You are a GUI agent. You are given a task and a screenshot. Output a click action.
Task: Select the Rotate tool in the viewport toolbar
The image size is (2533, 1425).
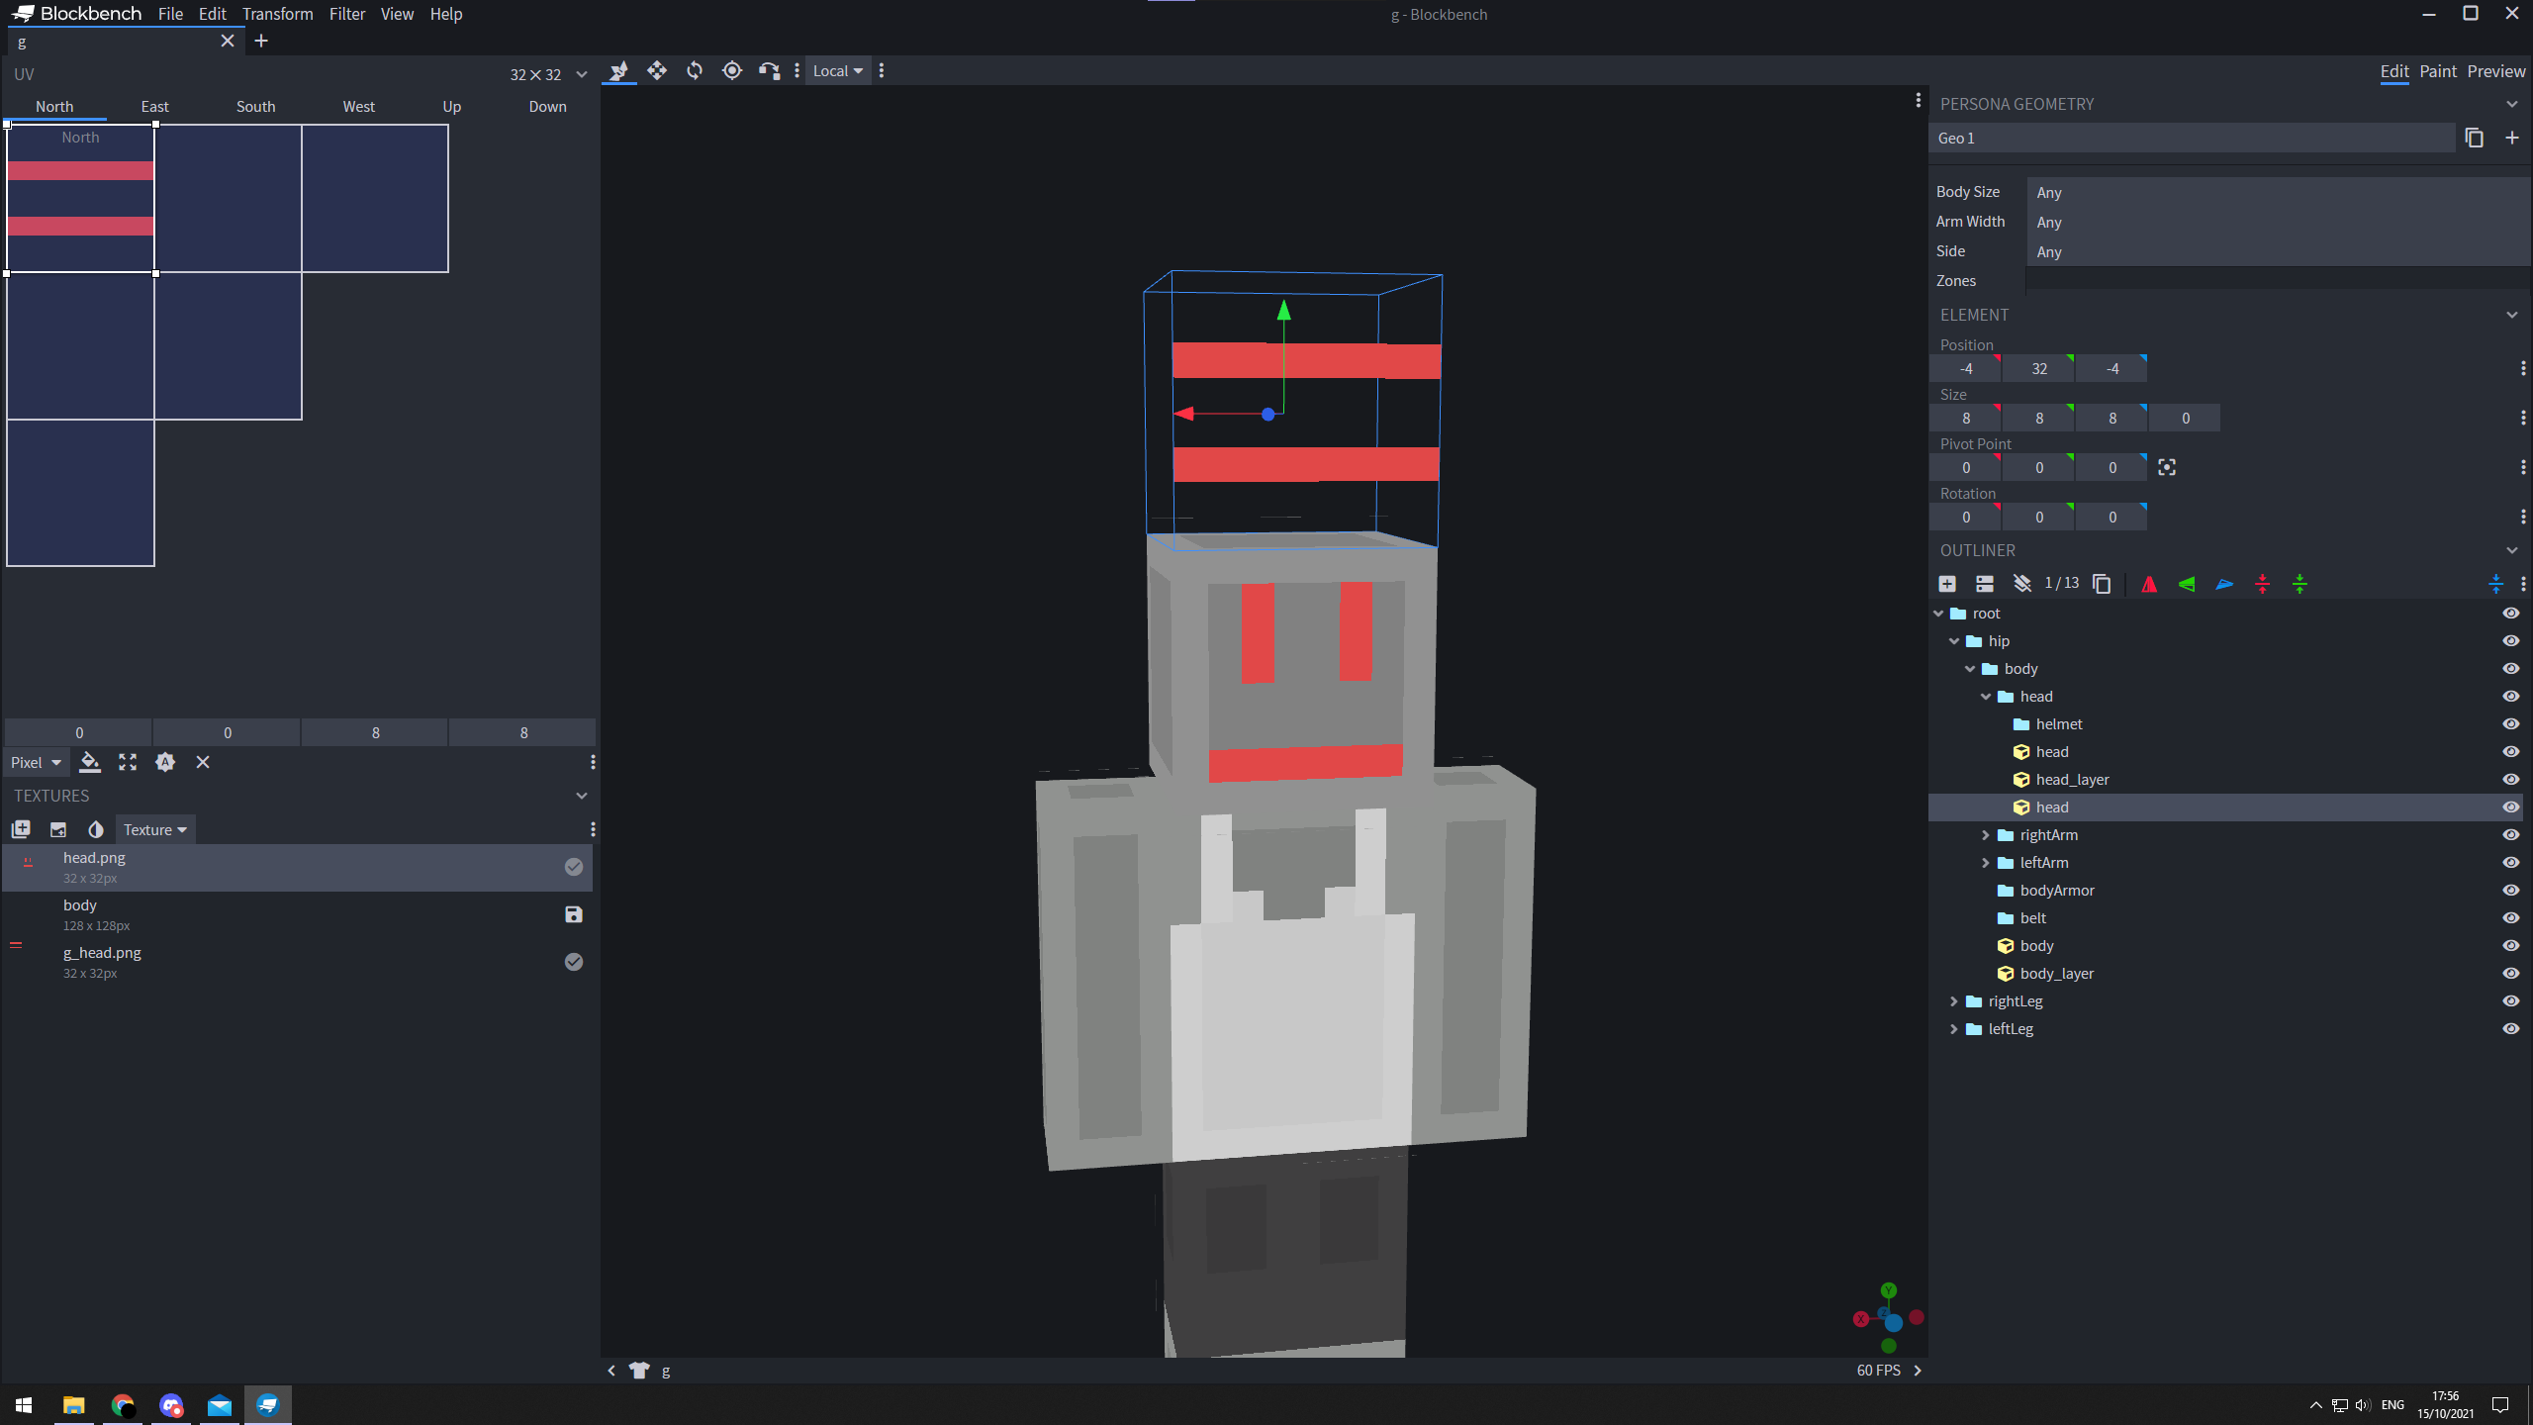[695, 70]
